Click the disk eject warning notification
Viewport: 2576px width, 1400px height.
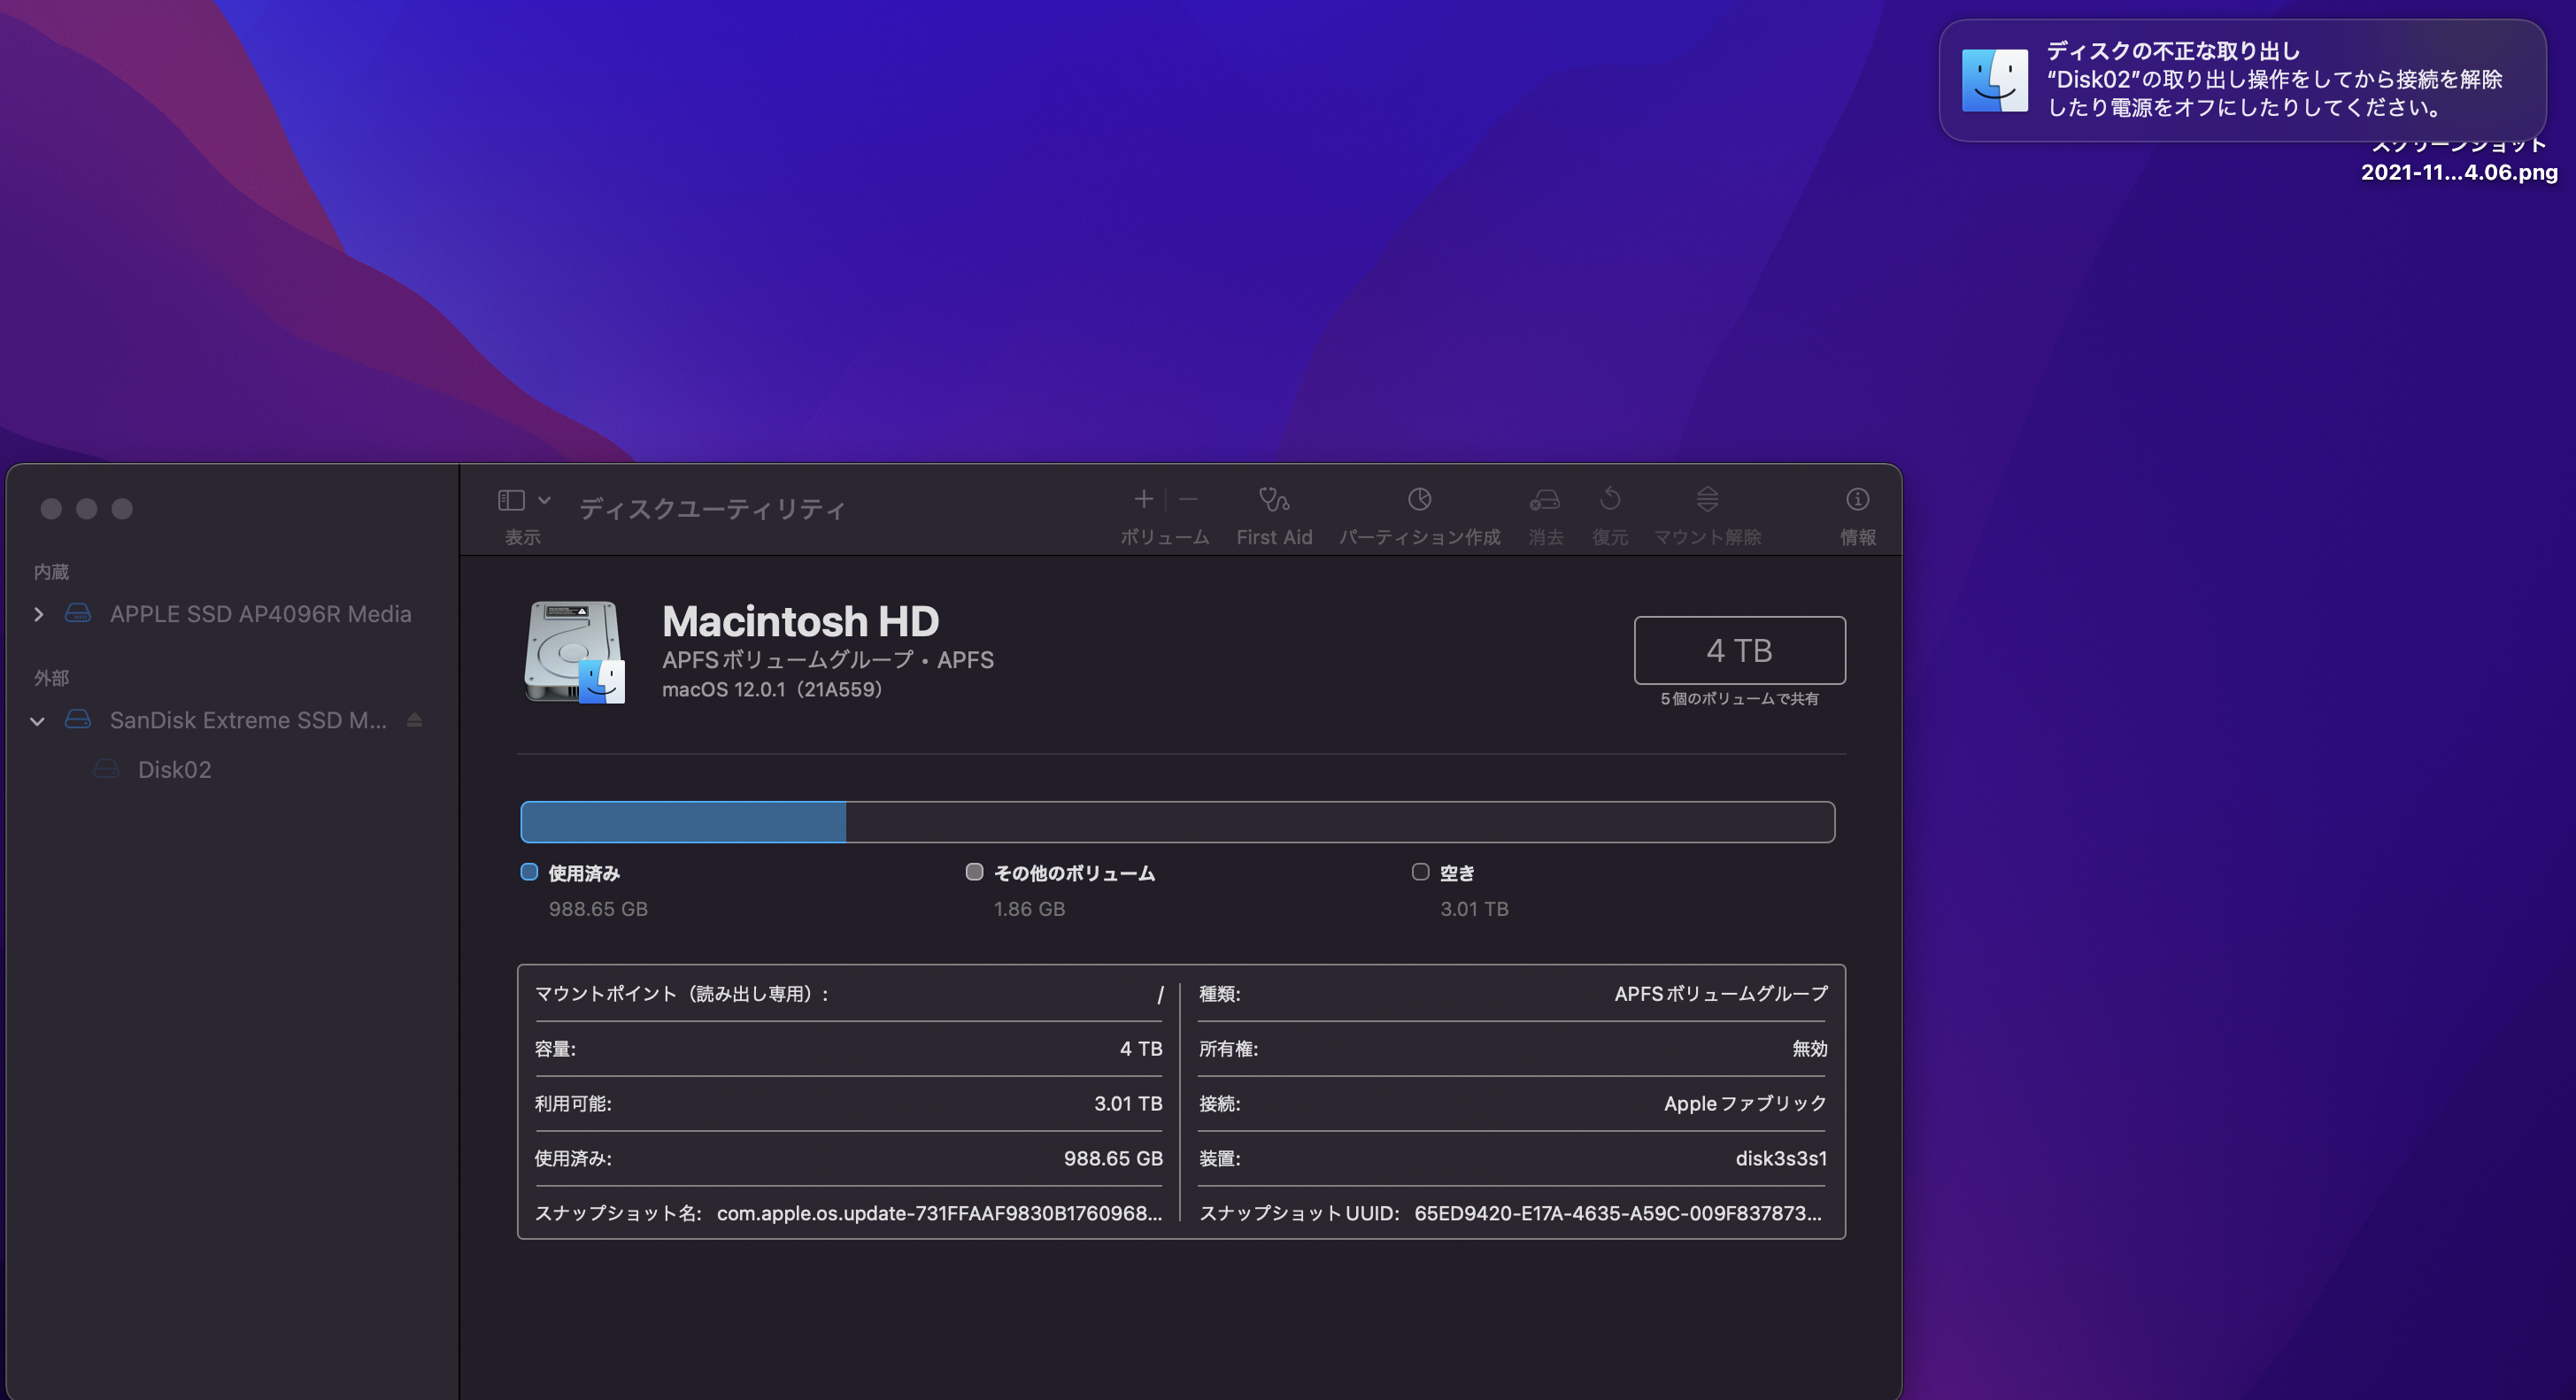[x=2241, y=80]
